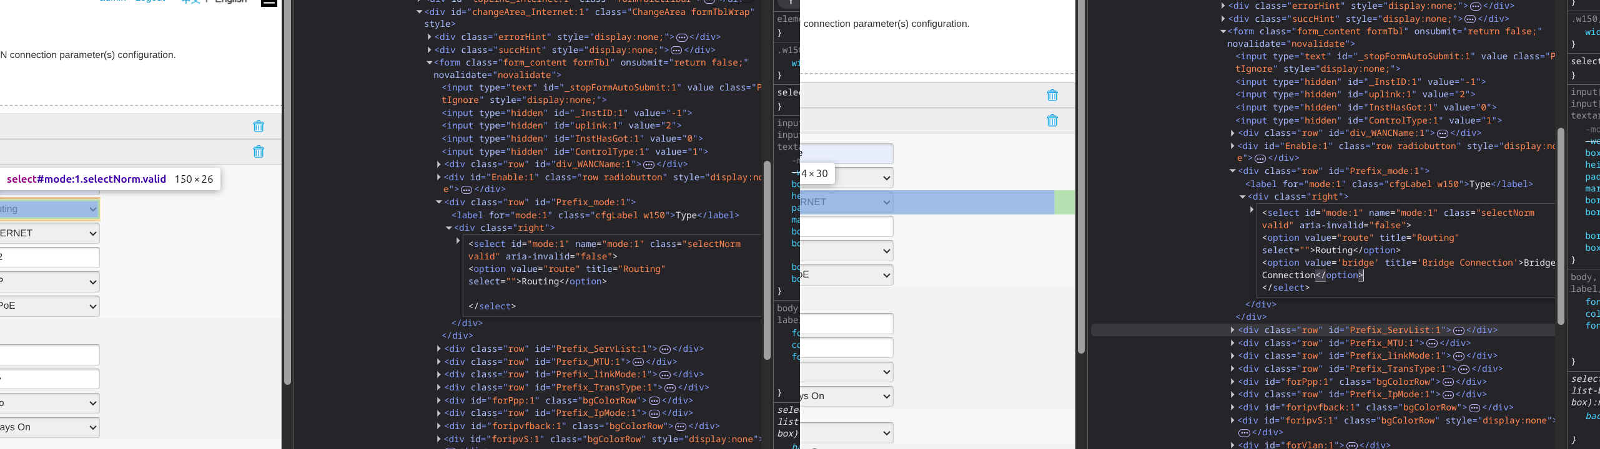
Task: Click ellipsis badge of Prefix_MTU:1 row in right DOM tree
Action: 1432,344
